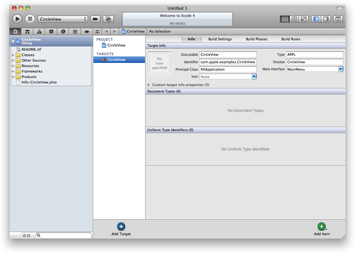Click the Executable text field
Screen dimensions: 355x253
tap(228, 55)
